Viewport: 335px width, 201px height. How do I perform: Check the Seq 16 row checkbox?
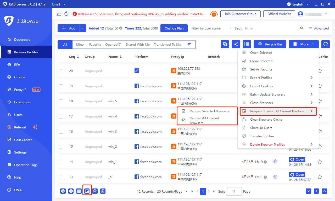61,132
